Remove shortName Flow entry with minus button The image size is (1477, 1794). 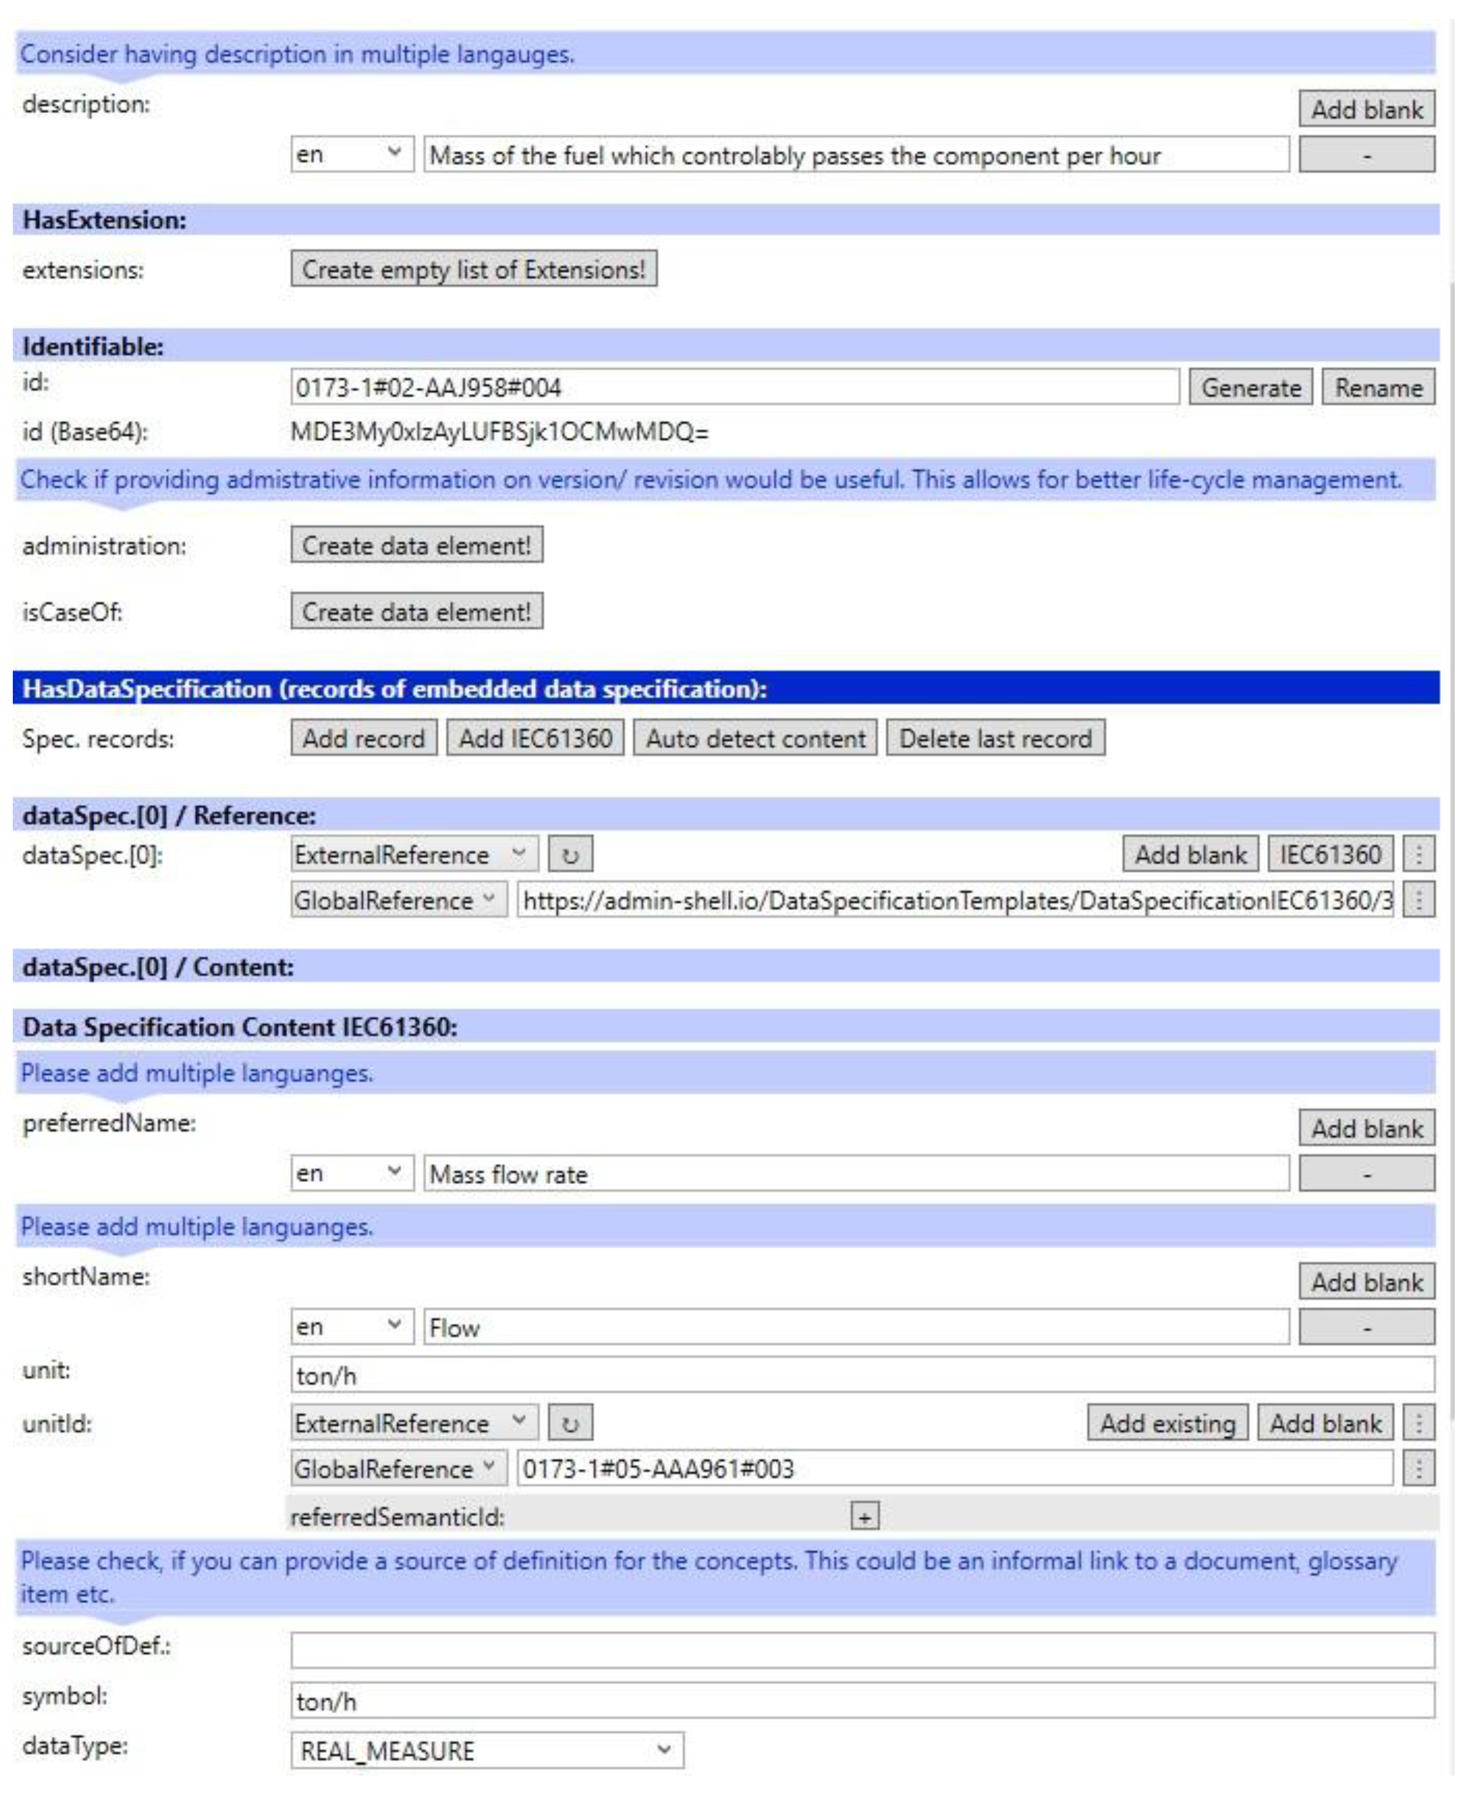(x=1366, y=1327)
